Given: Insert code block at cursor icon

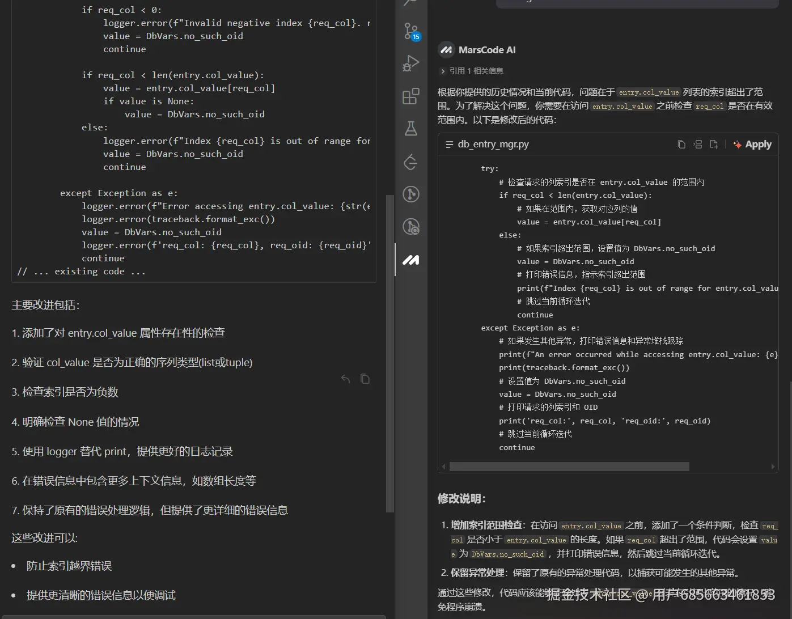Looking at the screenshot, I should click(x=698, y=145).
